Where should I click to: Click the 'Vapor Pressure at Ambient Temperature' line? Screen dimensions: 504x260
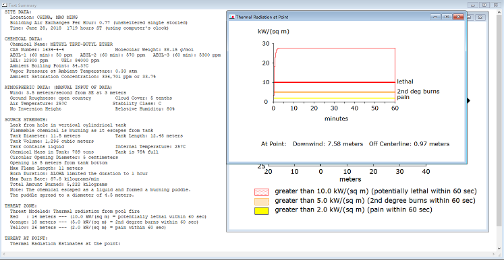pyautogui.click(x=74, y=71)
